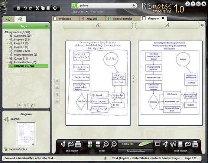The height and width of the screenshot is (163, 208).
Task: Click the ink export printer icon
Action: click(x=78, y=144)
